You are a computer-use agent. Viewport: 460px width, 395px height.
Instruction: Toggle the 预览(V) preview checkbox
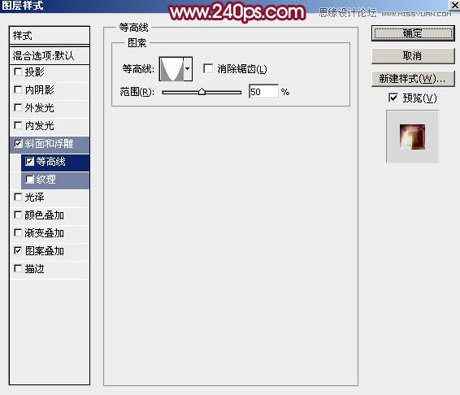pos(393,98)
